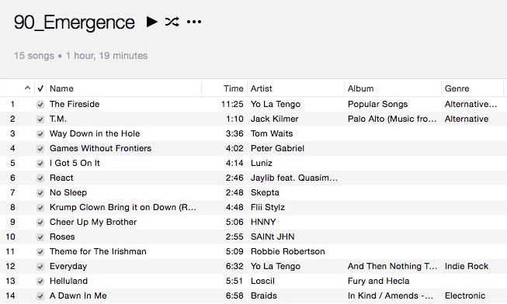Uncheck Cheer Up My Brother checkbox
Screen dimensions: 507x304
pyautogui.click(x=40, y=223)
